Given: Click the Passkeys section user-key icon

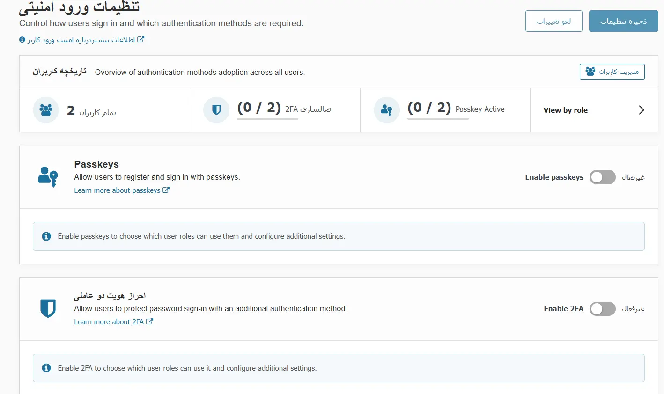Looking at the screenshot, I should [x=48, y=177].
